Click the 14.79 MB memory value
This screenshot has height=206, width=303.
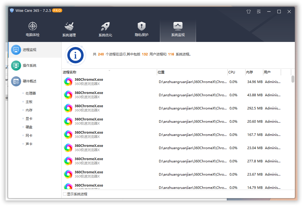(255, 187)
